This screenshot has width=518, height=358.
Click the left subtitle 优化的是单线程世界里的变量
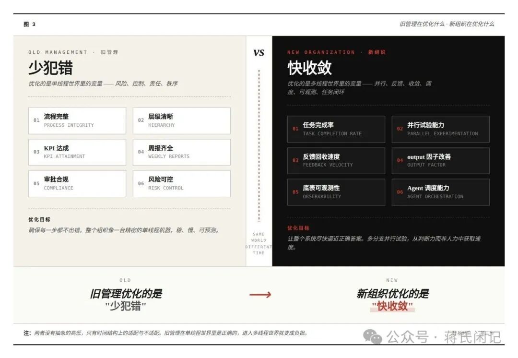point(103,84)
